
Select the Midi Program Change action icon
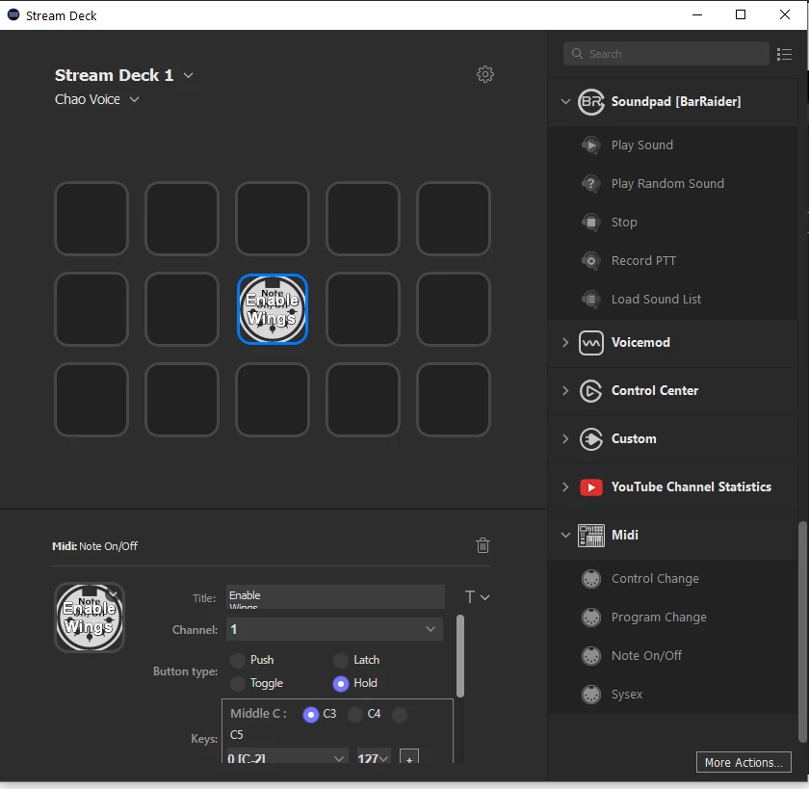pos(590,618)
